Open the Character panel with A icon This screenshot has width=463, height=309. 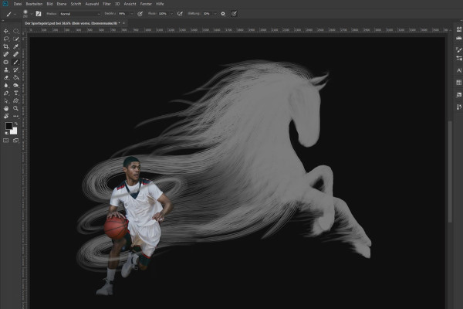[x=458, y=70]
